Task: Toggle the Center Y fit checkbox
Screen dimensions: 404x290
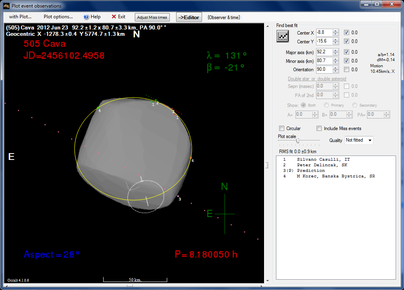Action: coord(347,41)
